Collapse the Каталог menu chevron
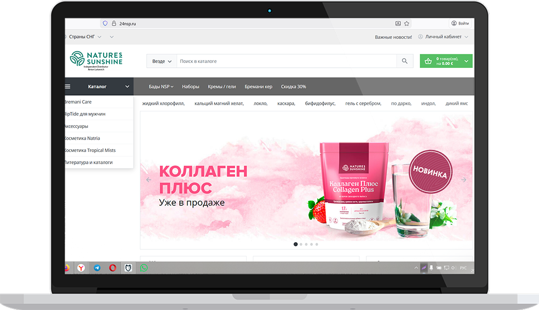539x310 pixels. click(127, 87)
